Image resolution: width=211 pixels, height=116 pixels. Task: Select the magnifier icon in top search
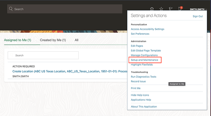(x=11, y=9)
